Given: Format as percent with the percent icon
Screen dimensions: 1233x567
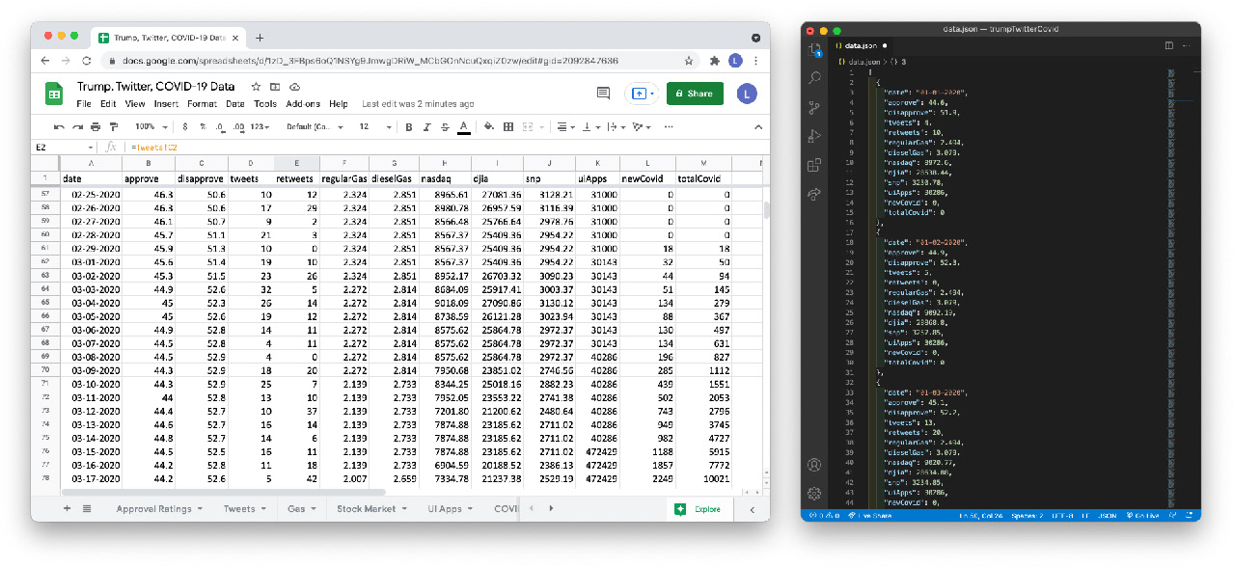Looking at the screenshot, I should point(203,127).
